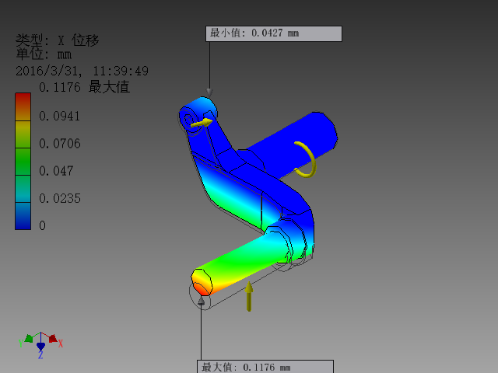Click the red-orange band of the color bar

[23, 107]
